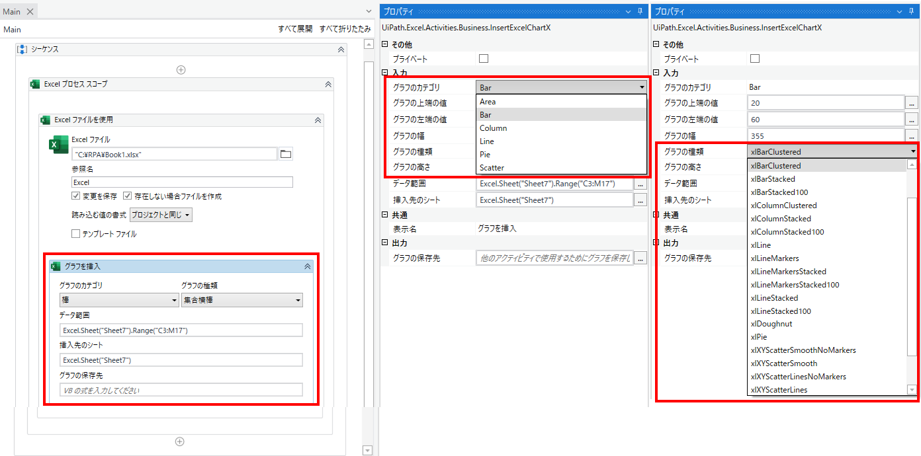This screenshot has height=456, width=921.
Task: Select xlPie in the chart type list
Action: (x=828, y=337)
